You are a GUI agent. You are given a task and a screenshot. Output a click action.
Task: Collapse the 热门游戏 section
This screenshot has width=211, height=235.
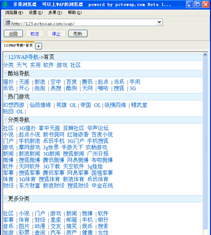[x=6, y=96]
